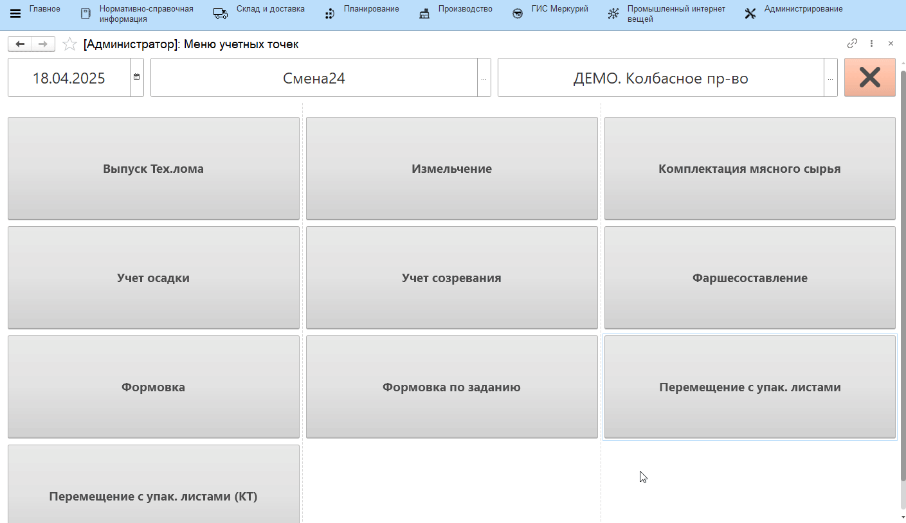Open calendar picker next to date field
Screen dimensions: 906x523
(x=136, y=77)
